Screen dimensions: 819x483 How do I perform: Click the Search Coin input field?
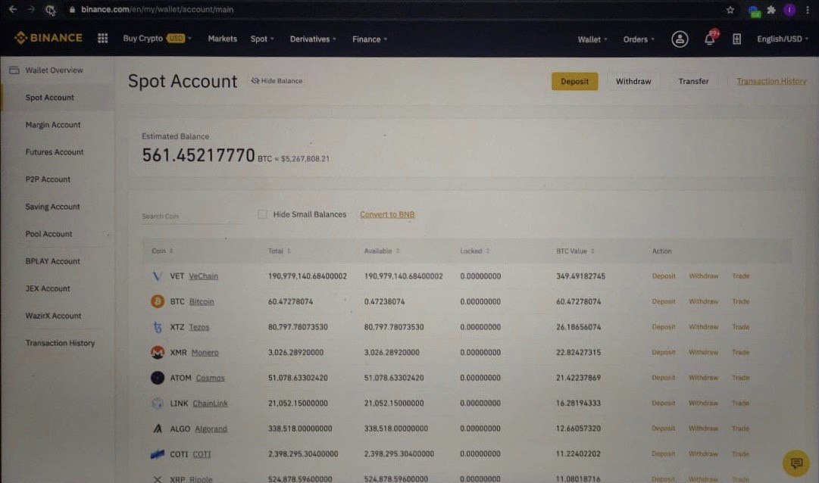193,217
